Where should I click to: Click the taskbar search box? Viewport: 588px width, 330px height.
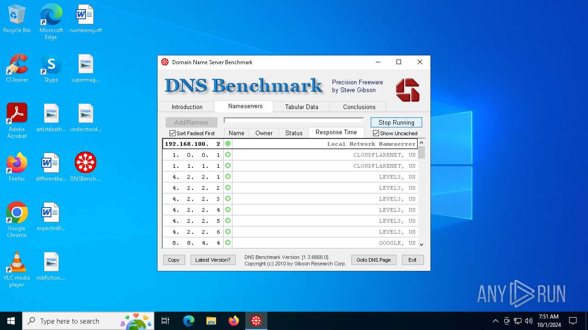88,321
